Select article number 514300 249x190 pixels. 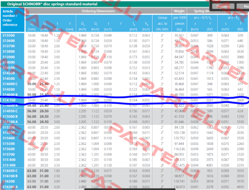point(9,78)
